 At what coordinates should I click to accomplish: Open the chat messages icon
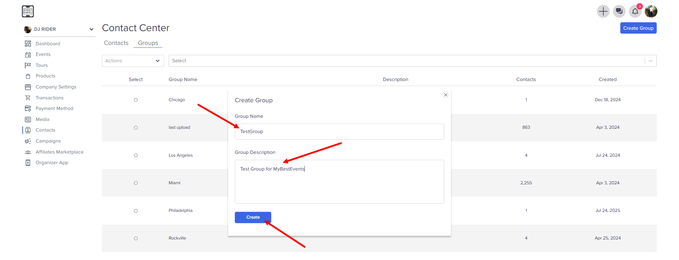619,11
